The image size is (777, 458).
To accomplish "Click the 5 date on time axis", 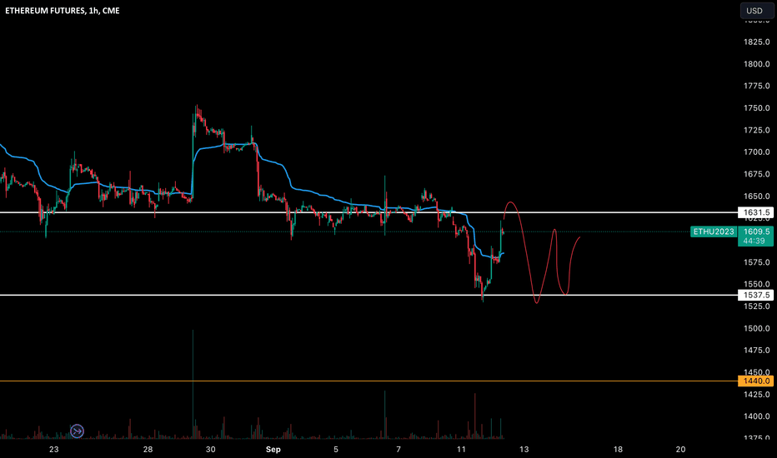I will pos(336,450).
